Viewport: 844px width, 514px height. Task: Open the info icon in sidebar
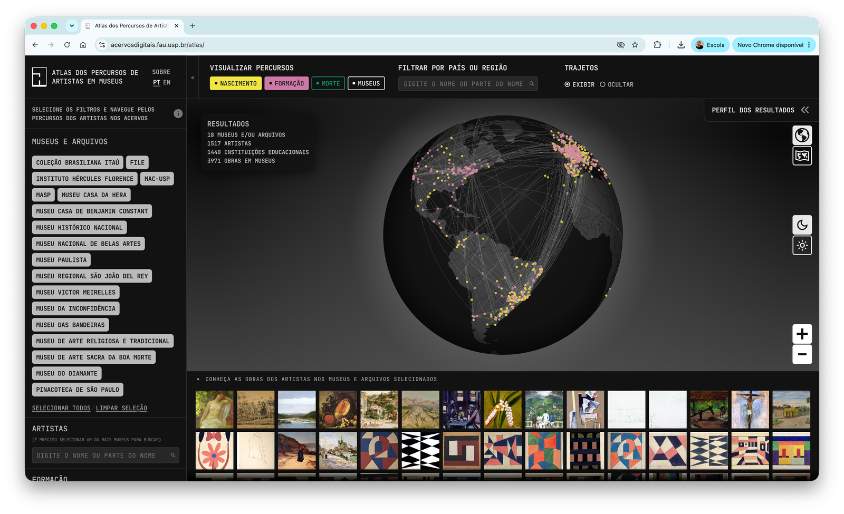pos(178,114)
